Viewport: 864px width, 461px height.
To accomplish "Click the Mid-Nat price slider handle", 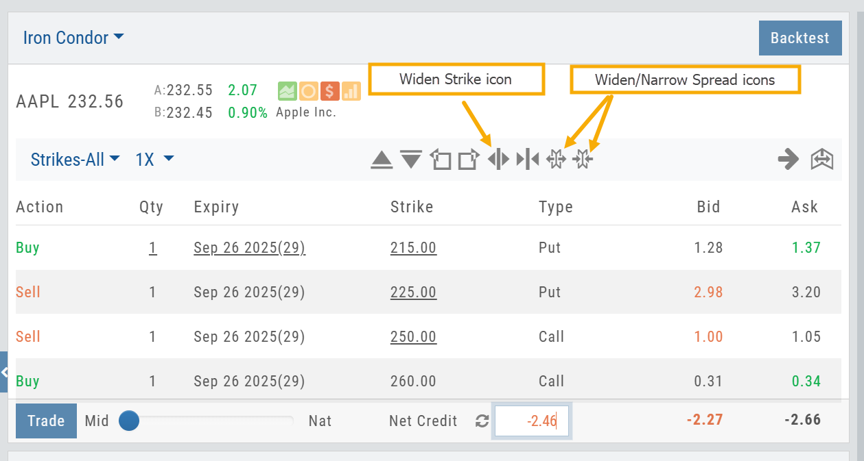I will (x=129, y=421).
